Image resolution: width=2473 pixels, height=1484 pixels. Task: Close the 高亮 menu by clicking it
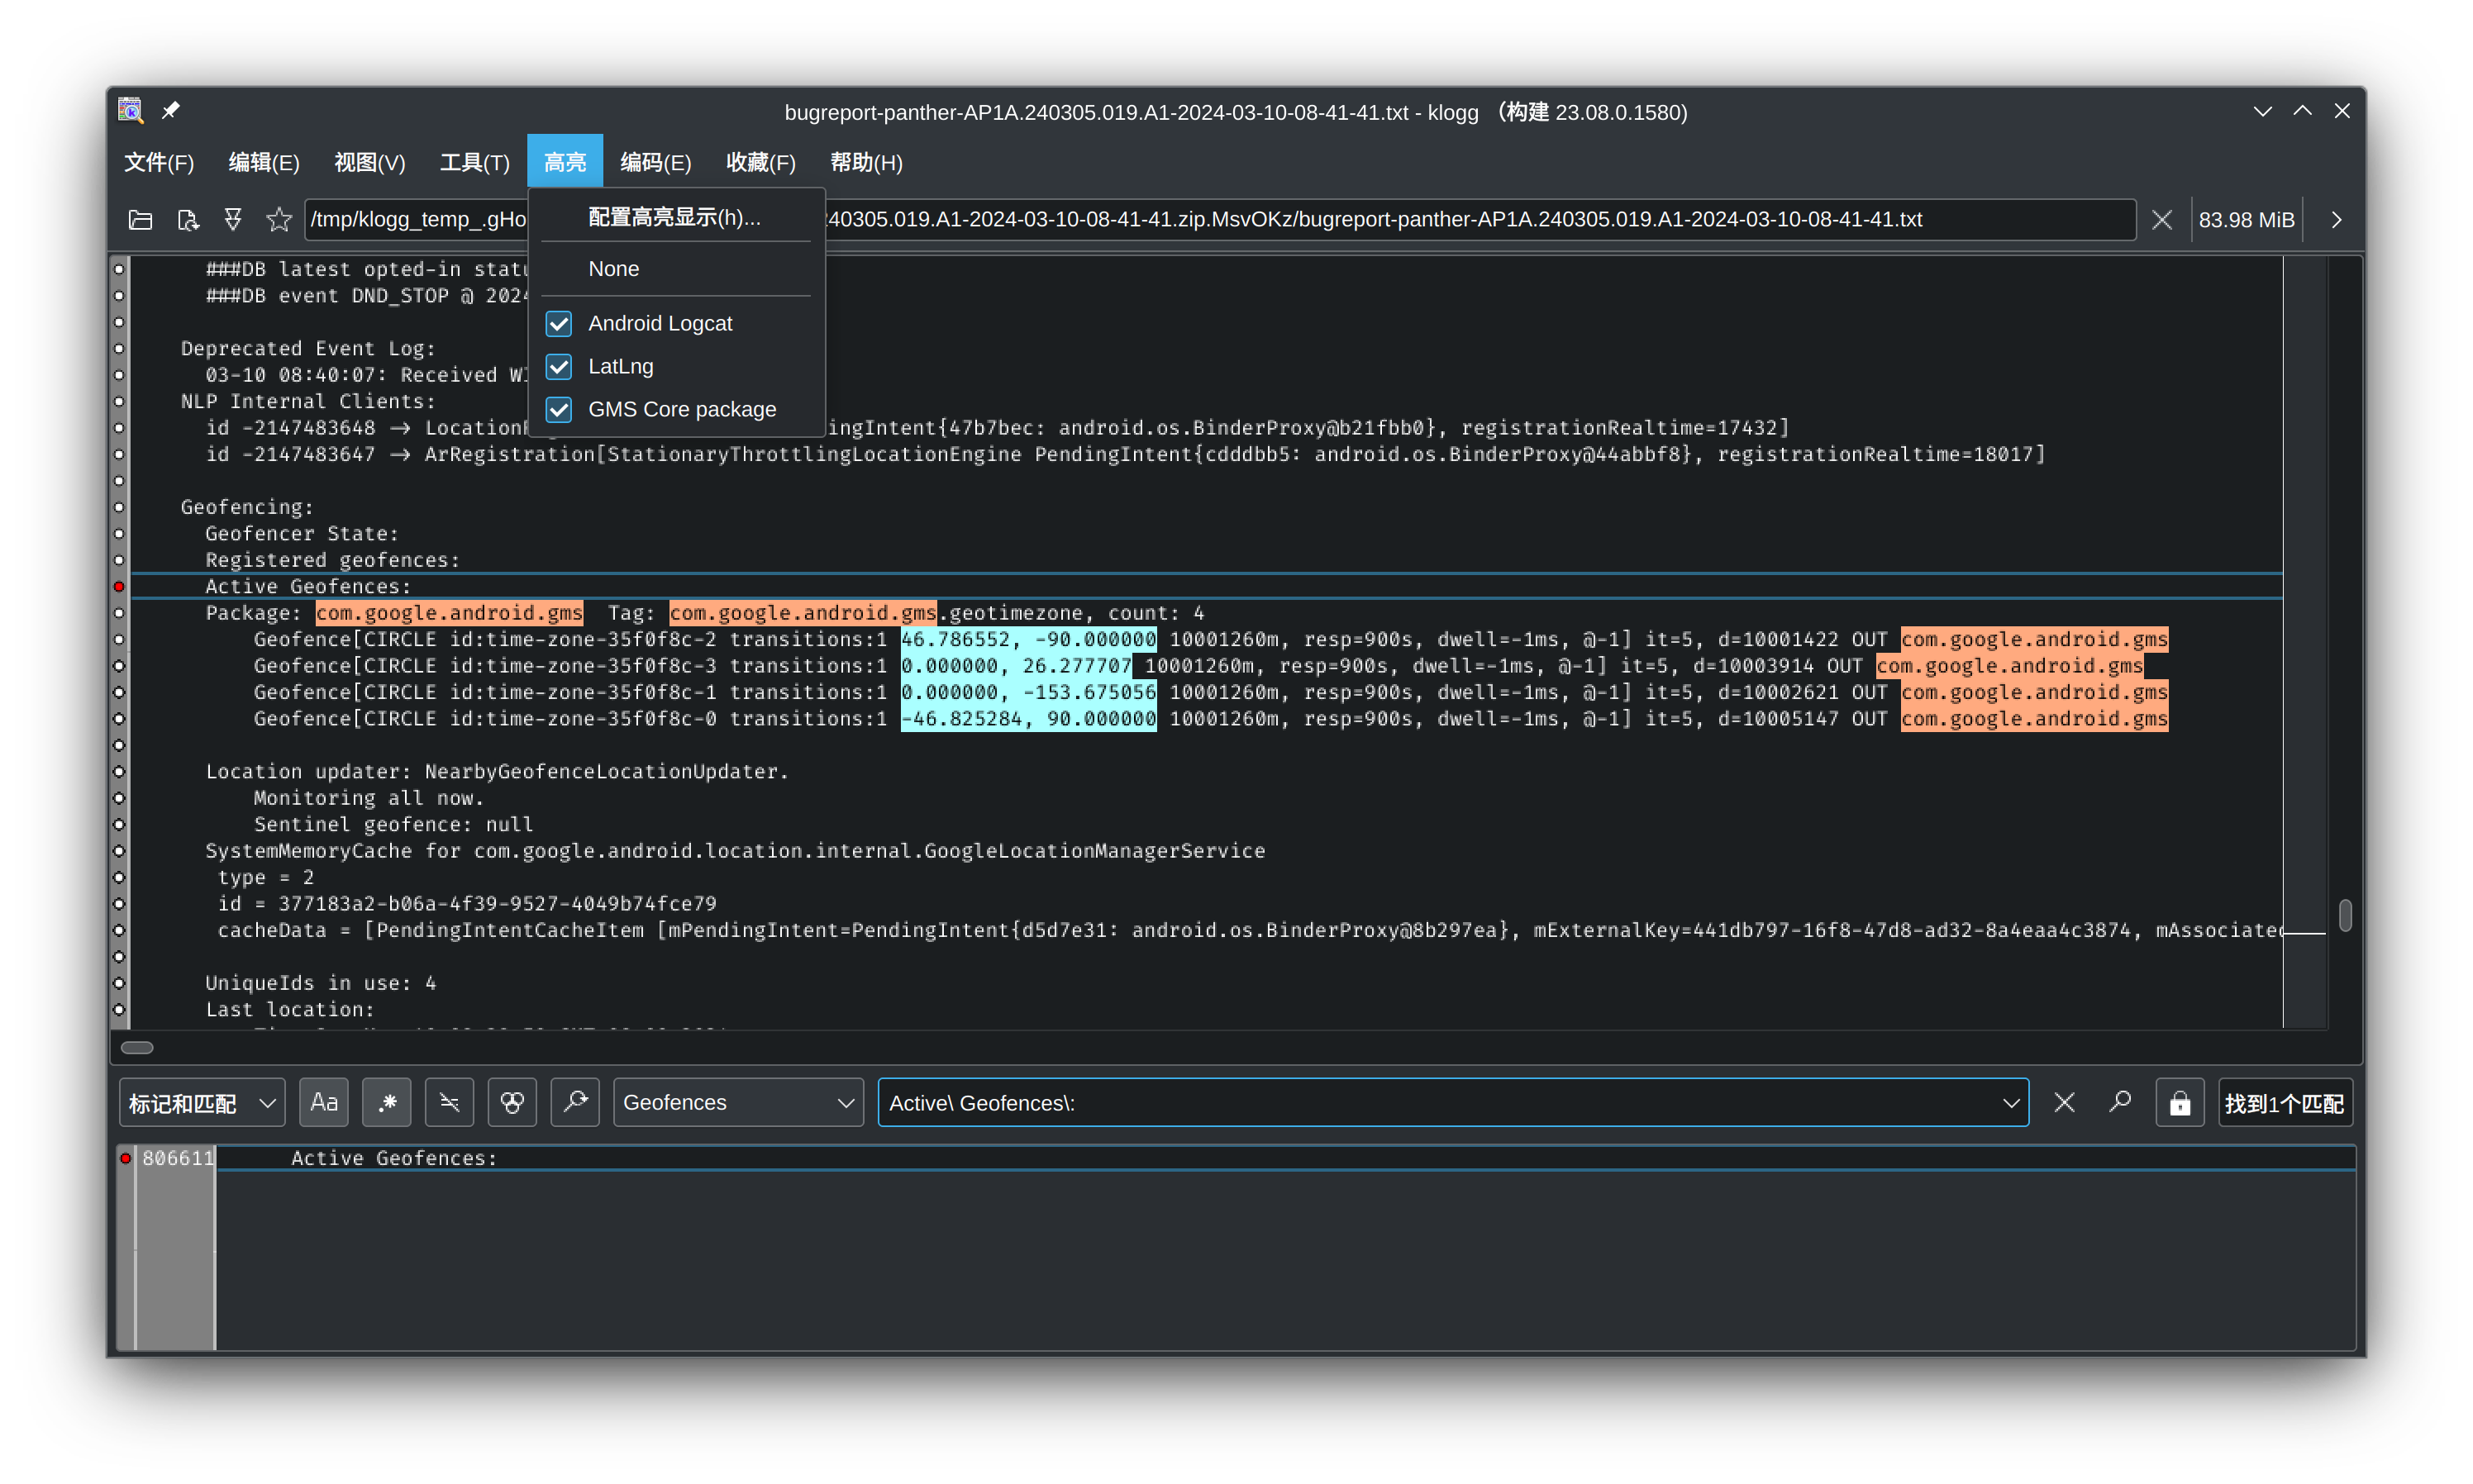[565, 162]
